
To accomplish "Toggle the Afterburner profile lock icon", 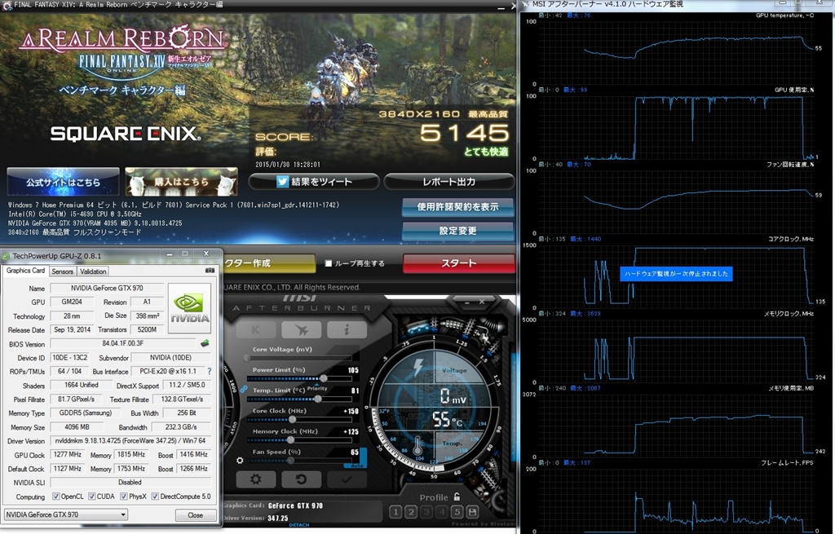I will (x=457, y=496).
